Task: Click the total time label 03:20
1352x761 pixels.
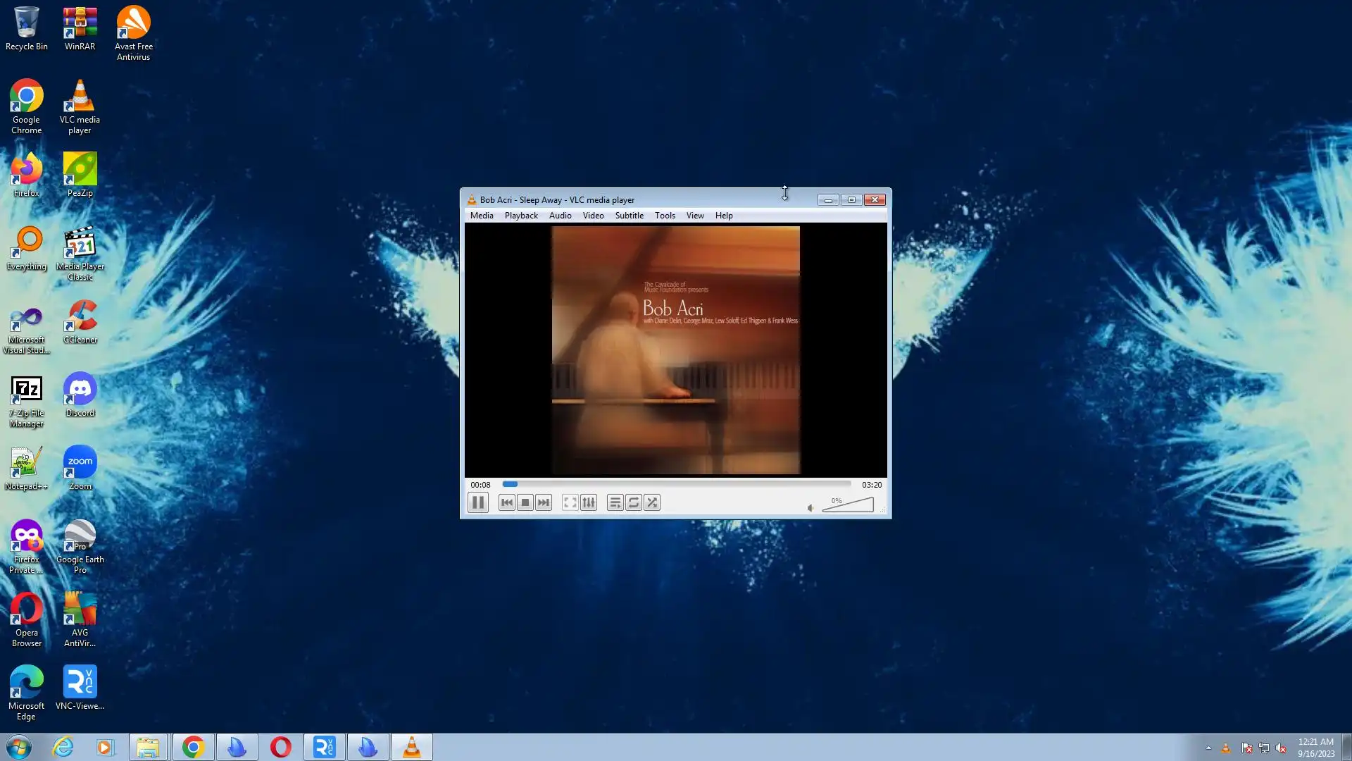Action: [871, 485]
